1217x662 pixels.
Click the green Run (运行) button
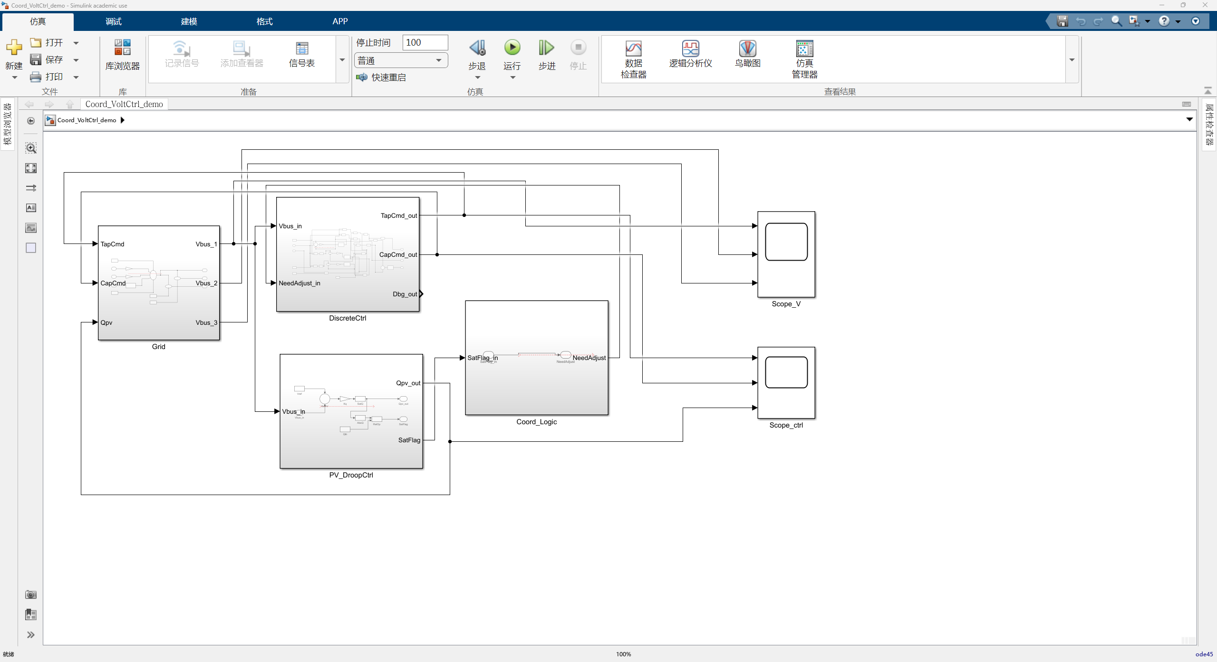tap(512, 48)
